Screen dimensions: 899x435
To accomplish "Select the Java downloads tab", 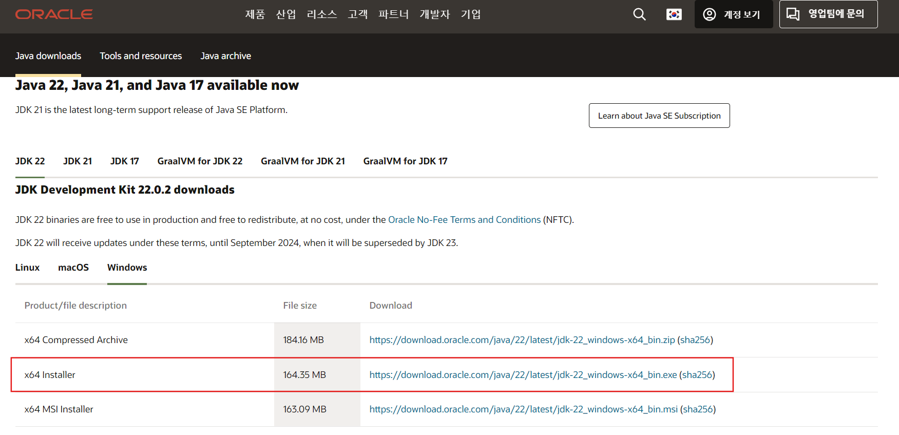I will tap(48, 56).
